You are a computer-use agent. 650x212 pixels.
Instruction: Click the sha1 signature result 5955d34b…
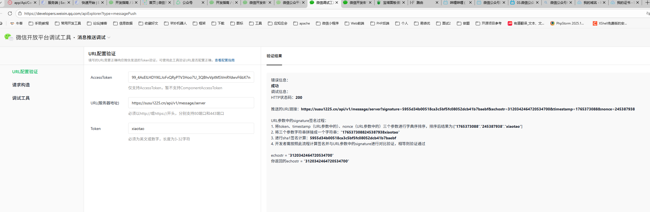[x=353, y=138]
